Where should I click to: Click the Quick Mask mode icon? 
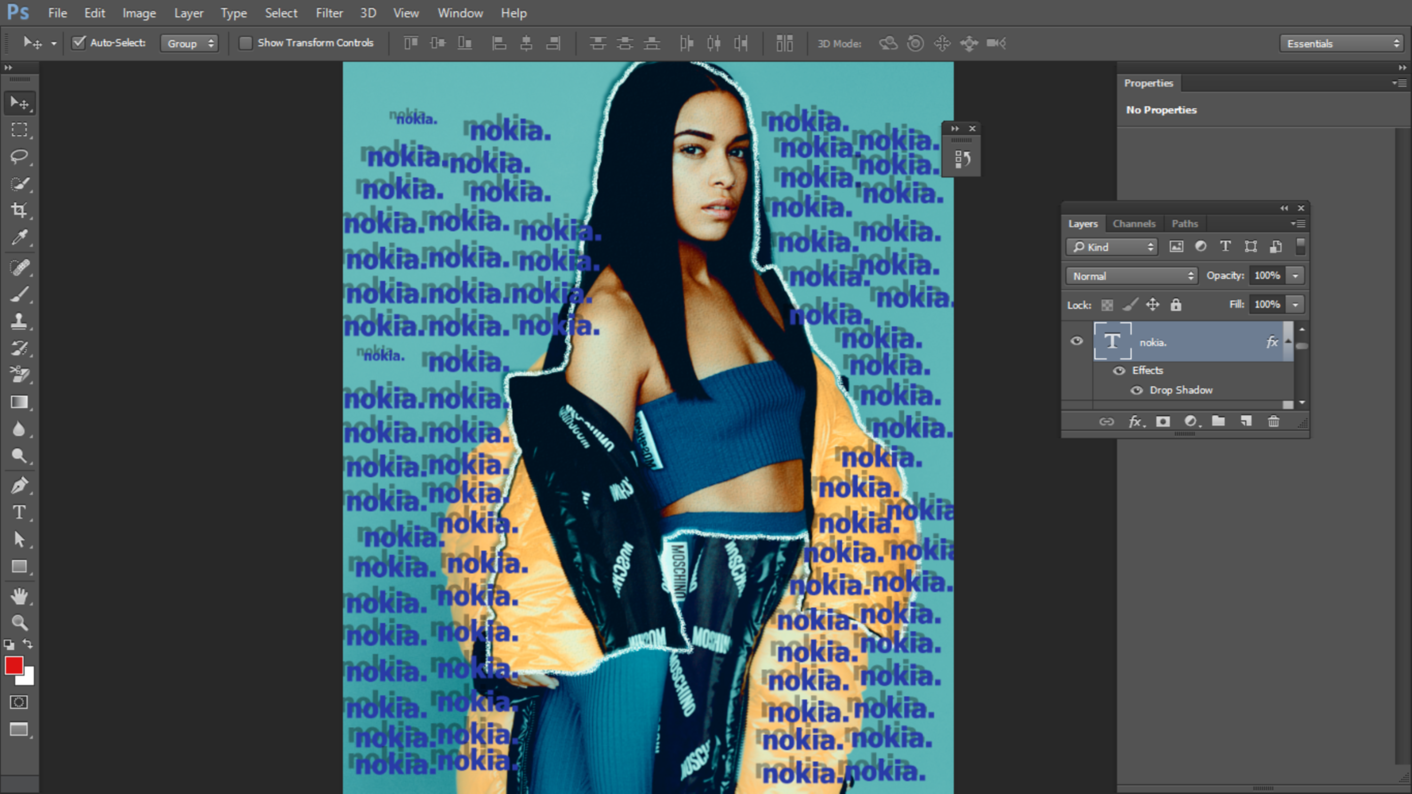[19, 702]
